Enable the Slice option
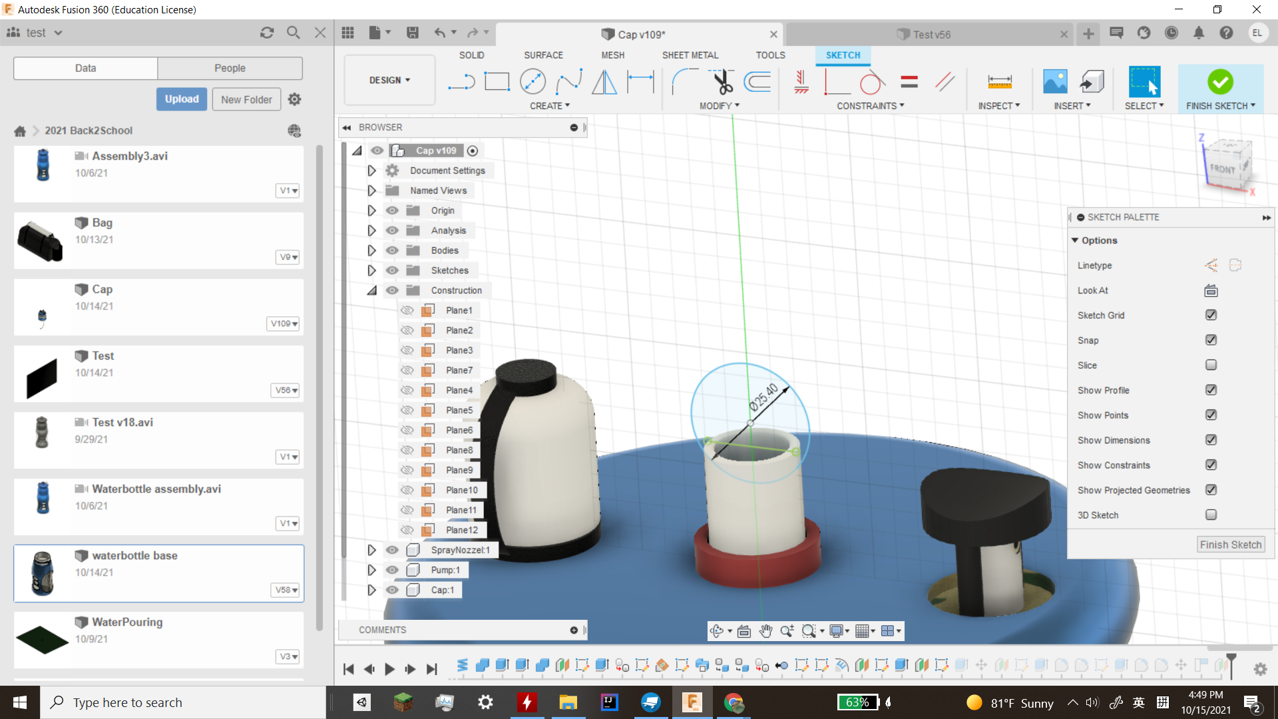The image size is (1278, 719). 1211,365
